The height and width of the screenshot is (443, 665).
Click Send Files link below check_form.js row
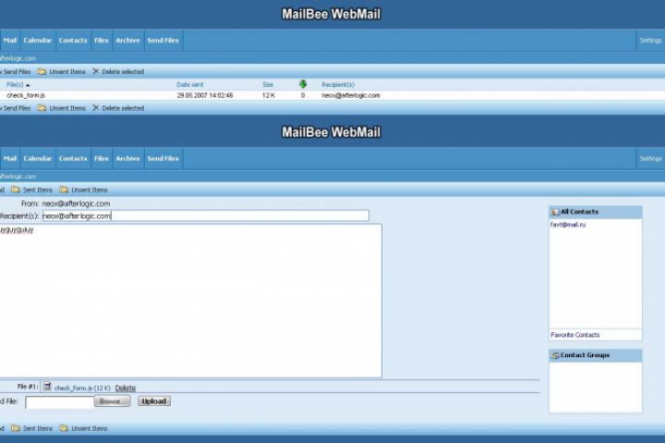[17, 108]
